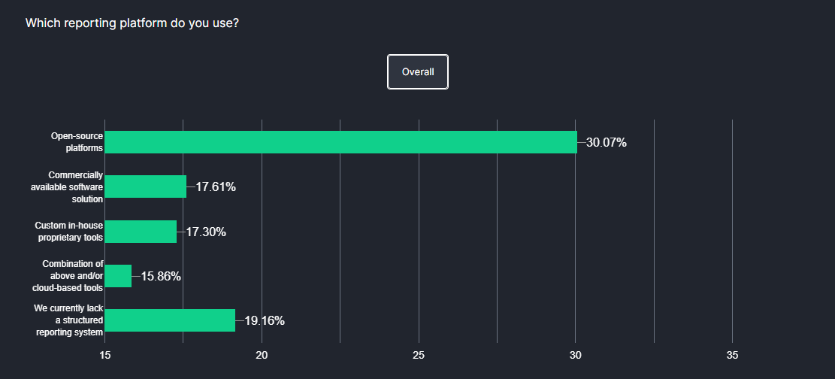Click the Overall filter button

(418, 72)
